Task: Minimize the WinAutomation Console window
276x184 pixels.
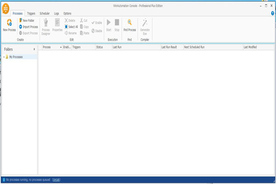Action: [260, 6]
